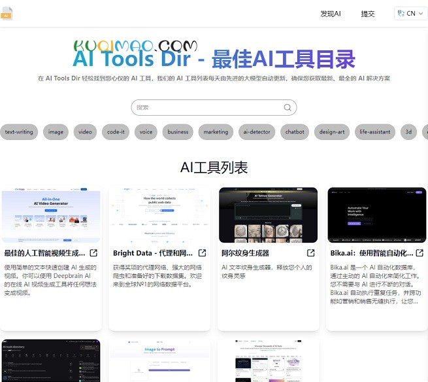The image size is (428, 382).
Task: Open the AI tools directory dark thumbnail
Action: [51, 360]
